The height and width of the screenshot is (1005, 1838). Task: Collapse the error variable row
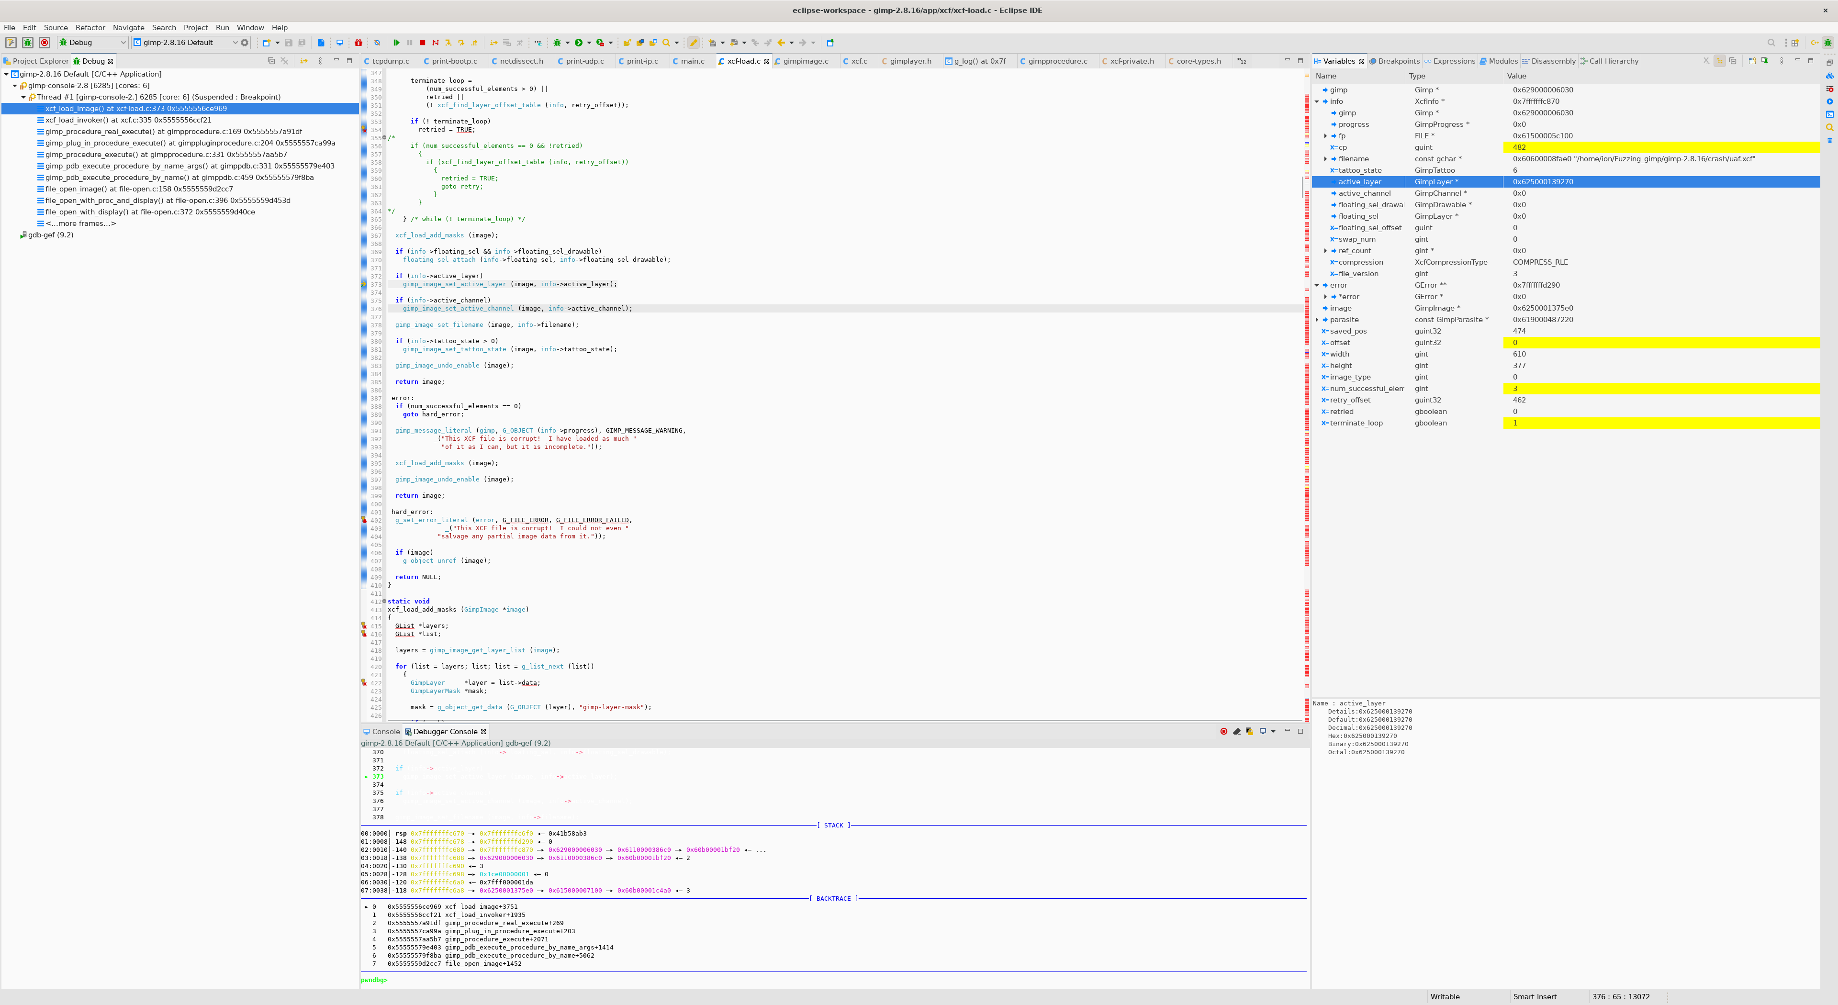pos(1317,285)
